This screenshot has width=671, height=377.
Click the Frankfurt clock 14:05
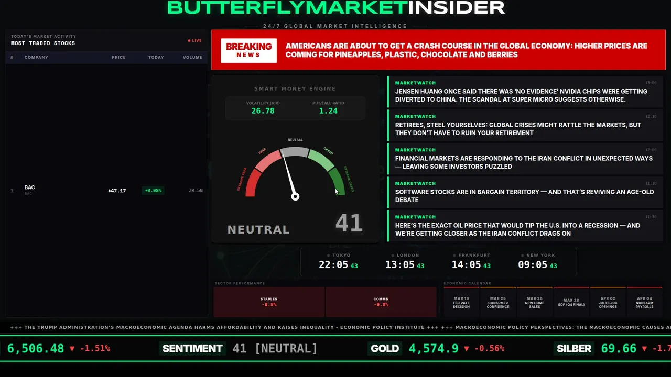pos(467,265)
